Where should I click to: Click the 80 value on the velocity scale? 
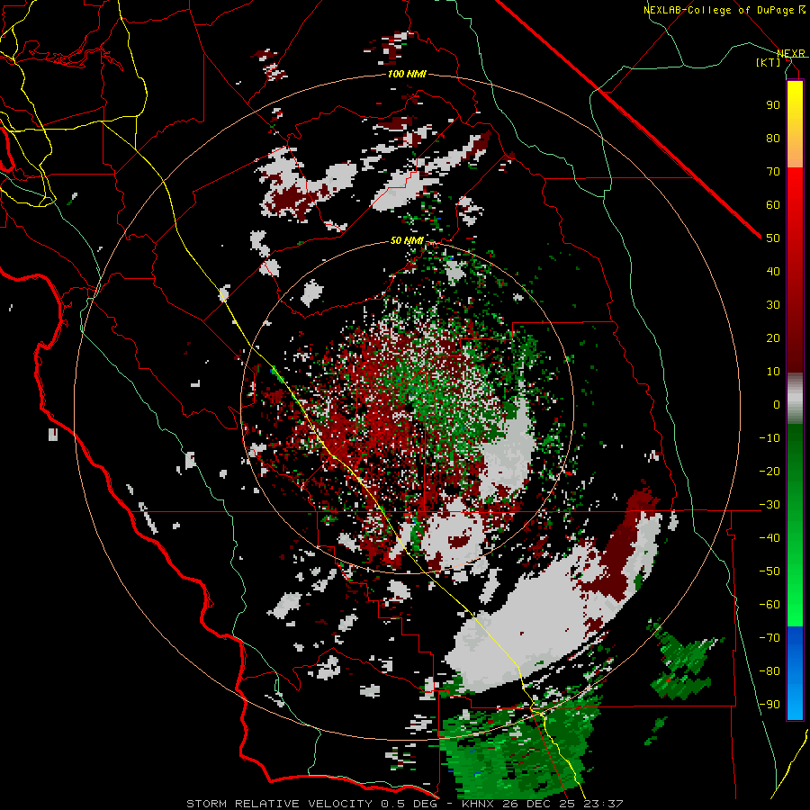(773, 138)
